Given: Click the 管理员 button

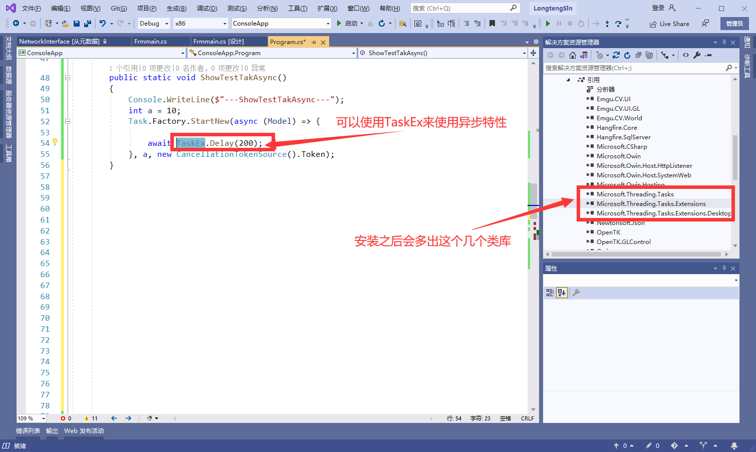Looking at the screenshot, I should tap(733, 23).
